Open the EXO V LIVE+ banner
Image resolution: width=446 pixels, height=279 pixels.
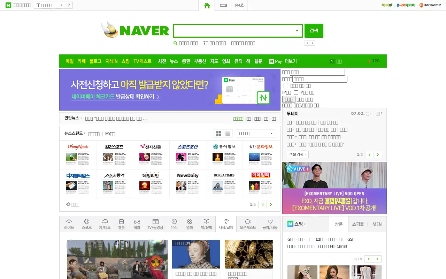(x=334, y=188)
